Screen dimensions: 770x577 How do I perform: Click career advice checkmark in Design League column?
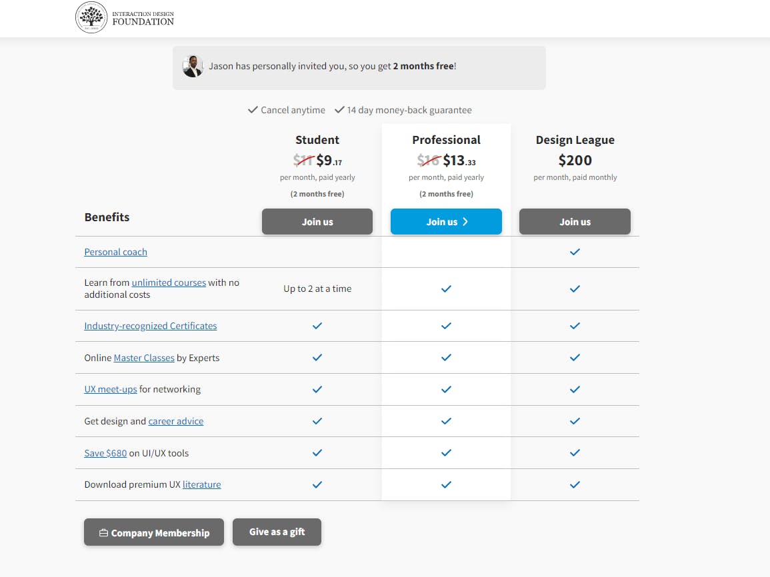pos(575,421)
